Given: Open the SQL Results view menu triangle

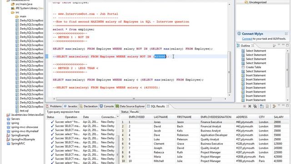Looking at the screenshot, I should 279,105.
